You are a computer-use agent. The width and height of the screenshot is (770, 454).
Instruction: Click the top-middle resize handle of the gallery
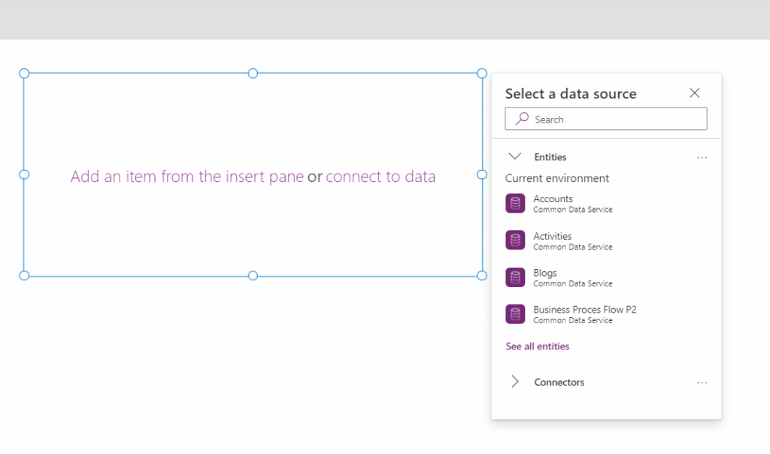(253, 73)
